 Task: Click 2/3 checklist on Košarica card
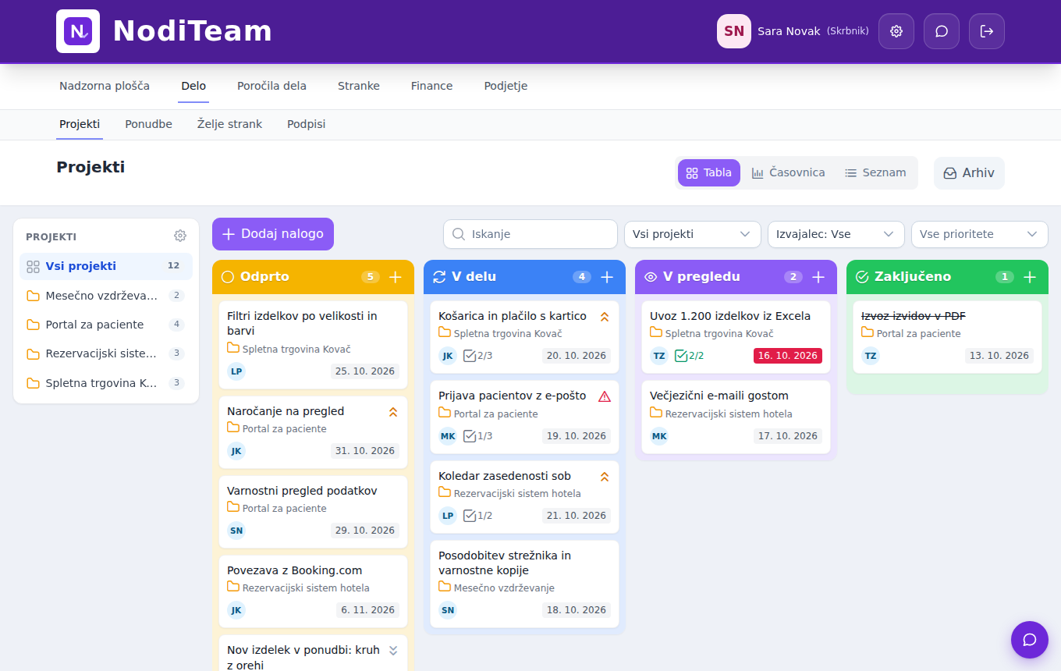coord(478,356)
